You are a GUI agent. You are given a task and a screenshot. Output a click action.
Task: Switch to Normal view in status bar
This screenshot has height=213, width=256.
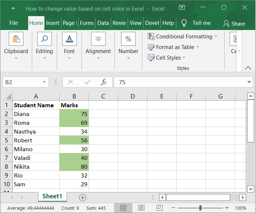click(x=123, y=208)
